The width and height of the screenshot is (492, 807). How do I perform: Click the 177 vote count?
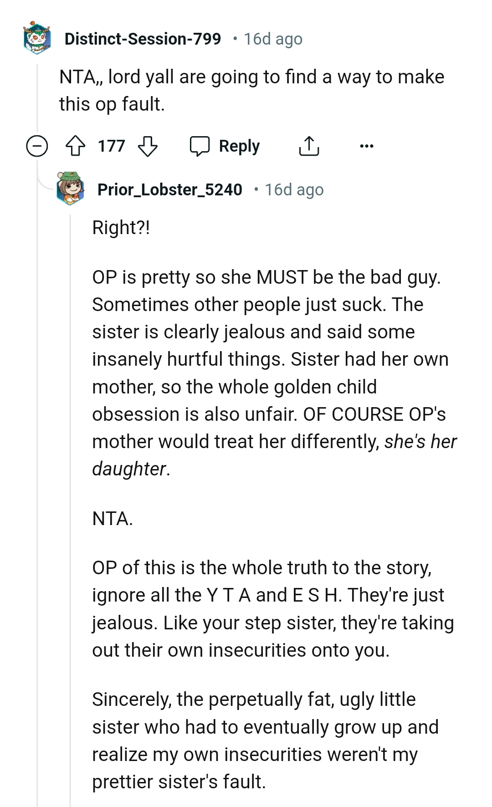tap(112, 146)
